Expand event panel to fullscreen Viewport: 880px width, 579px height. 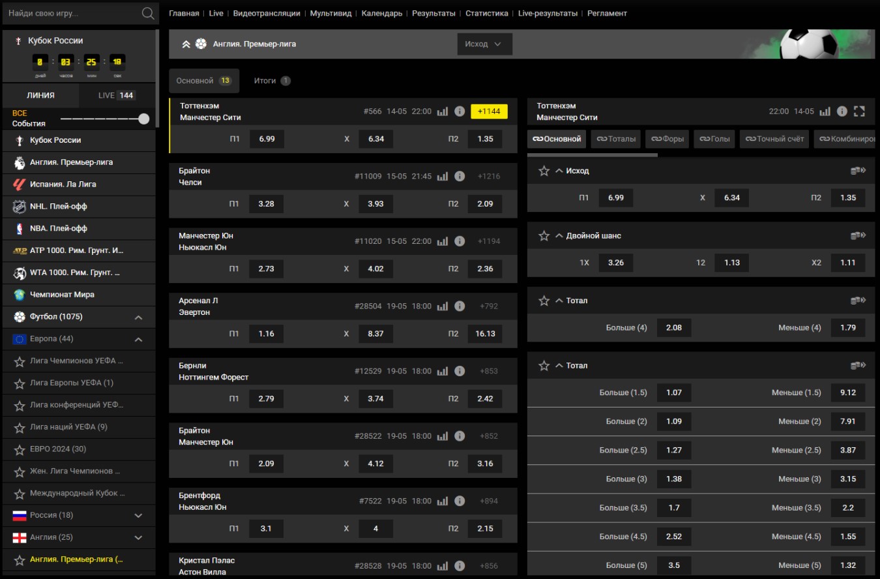coord(859,111)
